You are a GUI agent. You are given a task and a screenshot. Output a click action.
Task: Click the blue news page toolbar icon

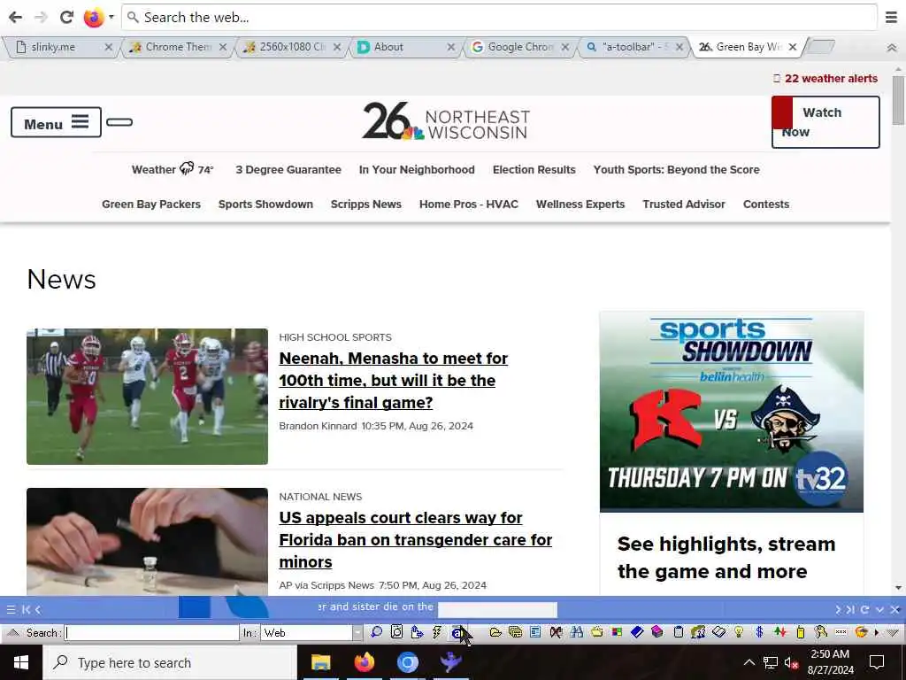(x=535, y=632)
